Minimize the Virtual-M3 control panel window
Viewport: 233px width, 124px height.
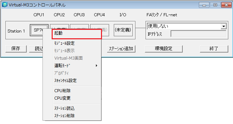(204, 5)
